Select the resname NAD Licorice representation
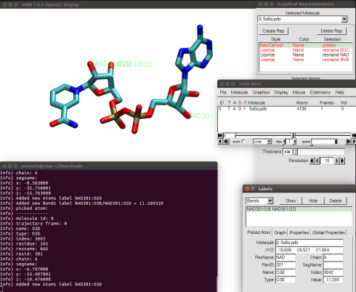The image size is (356, 292). click(x=306, y=55)
